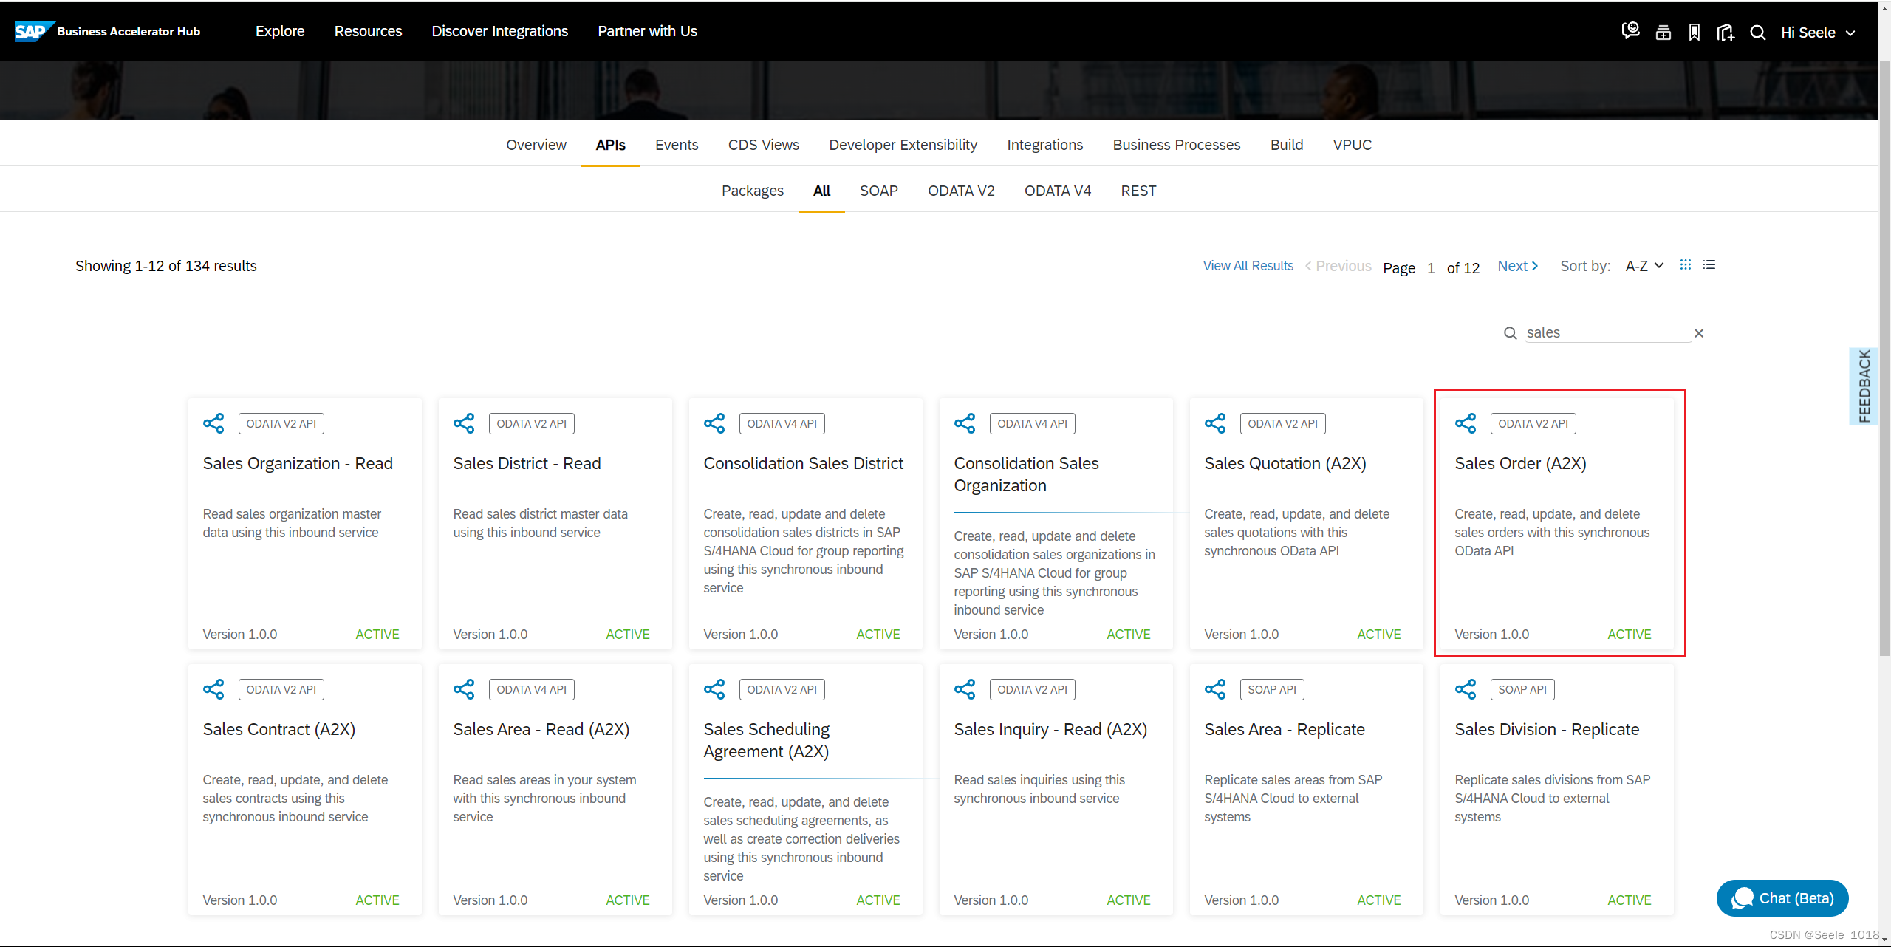Click share icon on Sales District - Read card

coord(464,423)
